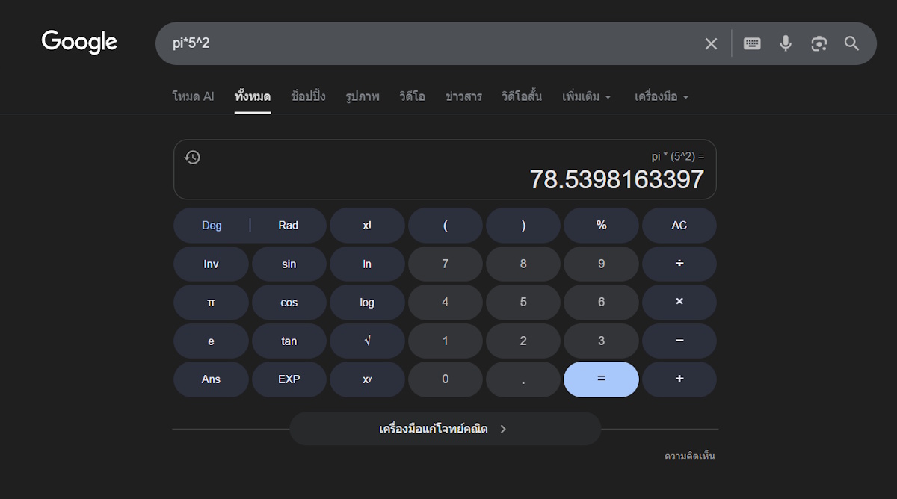This screenshot has height=499, width=897.
Task: Open the on-screen keyboard input tool
Action: [752, 44]
